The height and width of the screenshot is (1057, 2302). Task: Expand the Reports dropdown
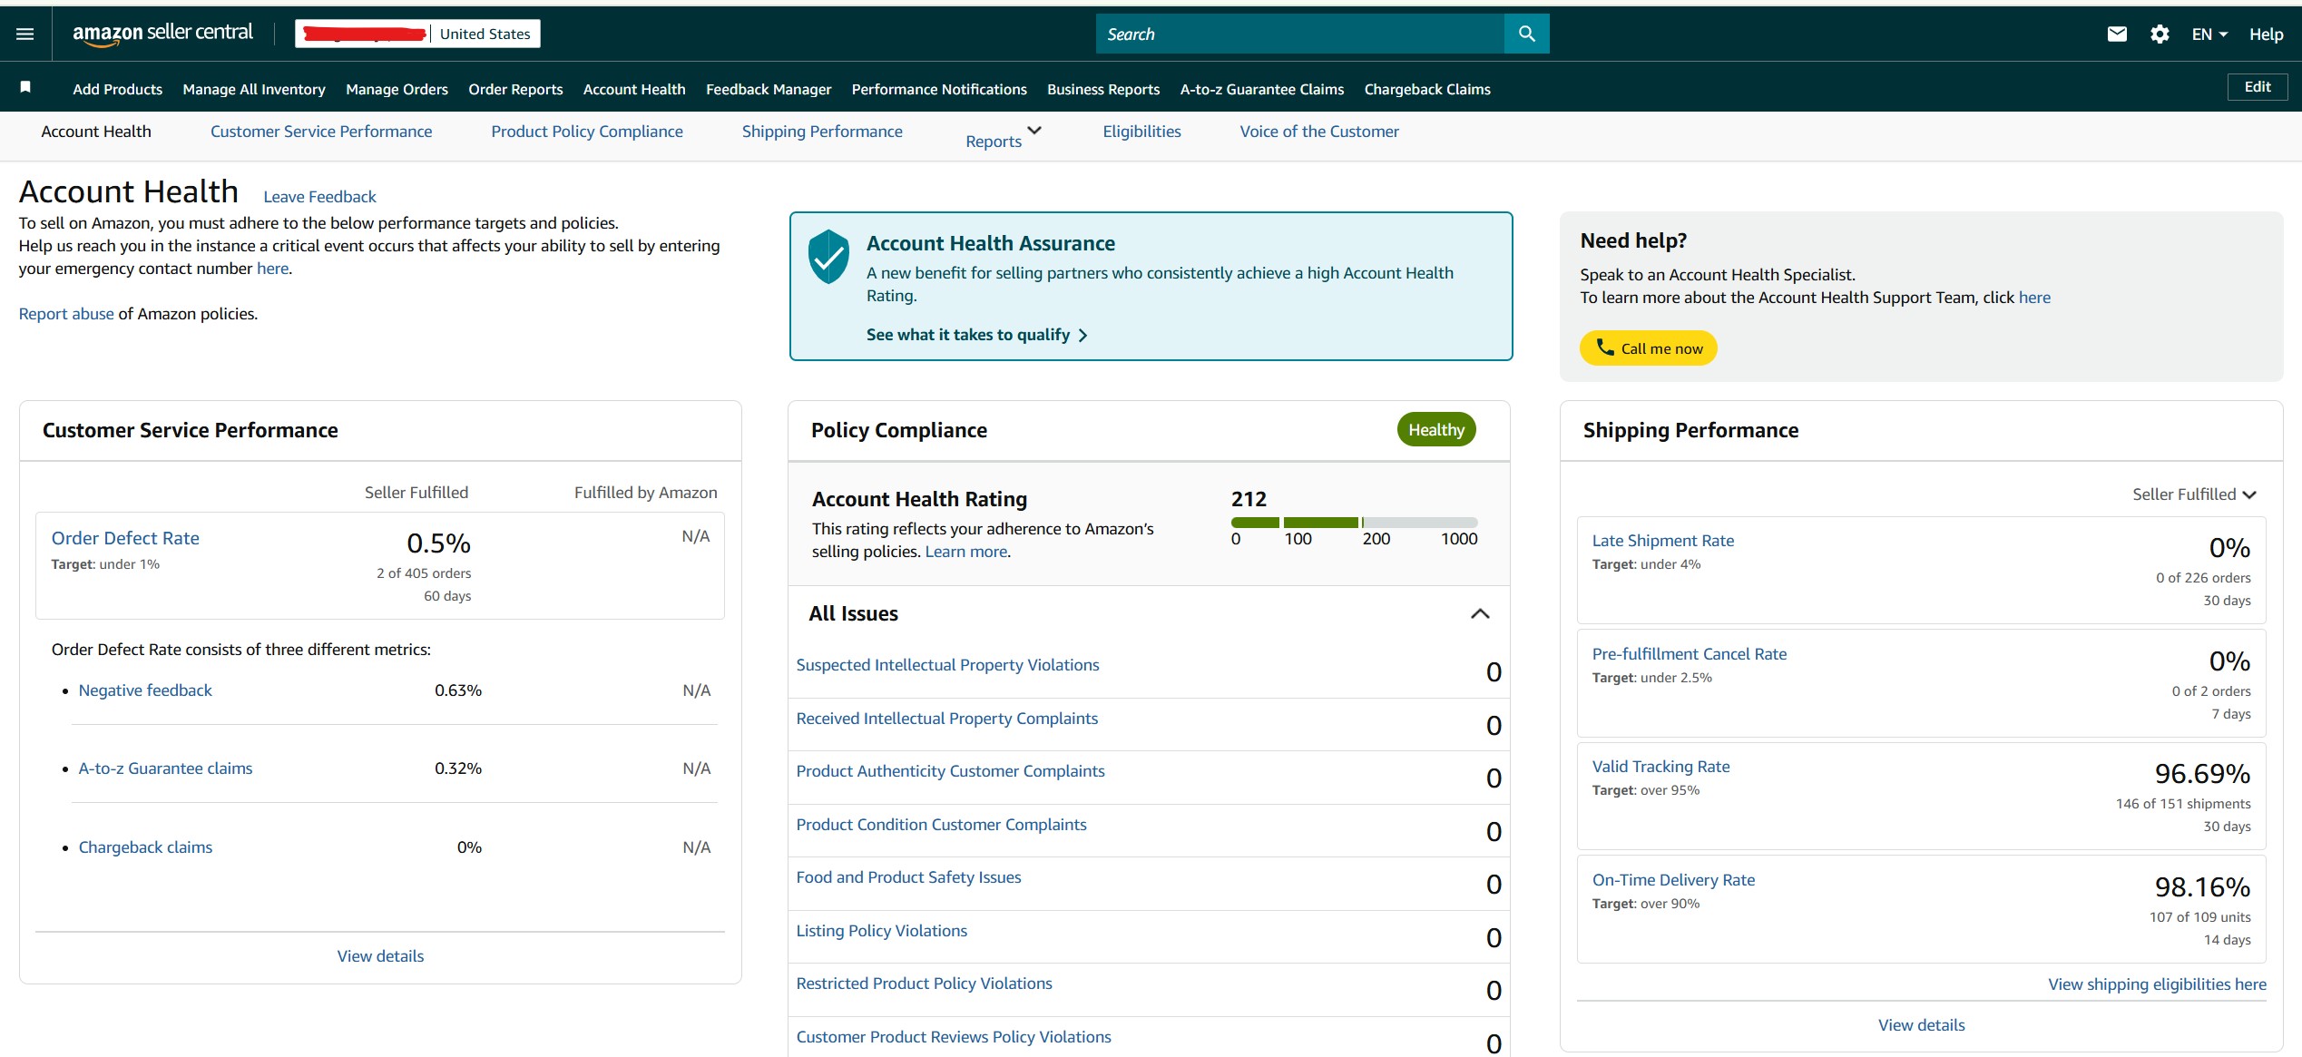coord(1003,138)
